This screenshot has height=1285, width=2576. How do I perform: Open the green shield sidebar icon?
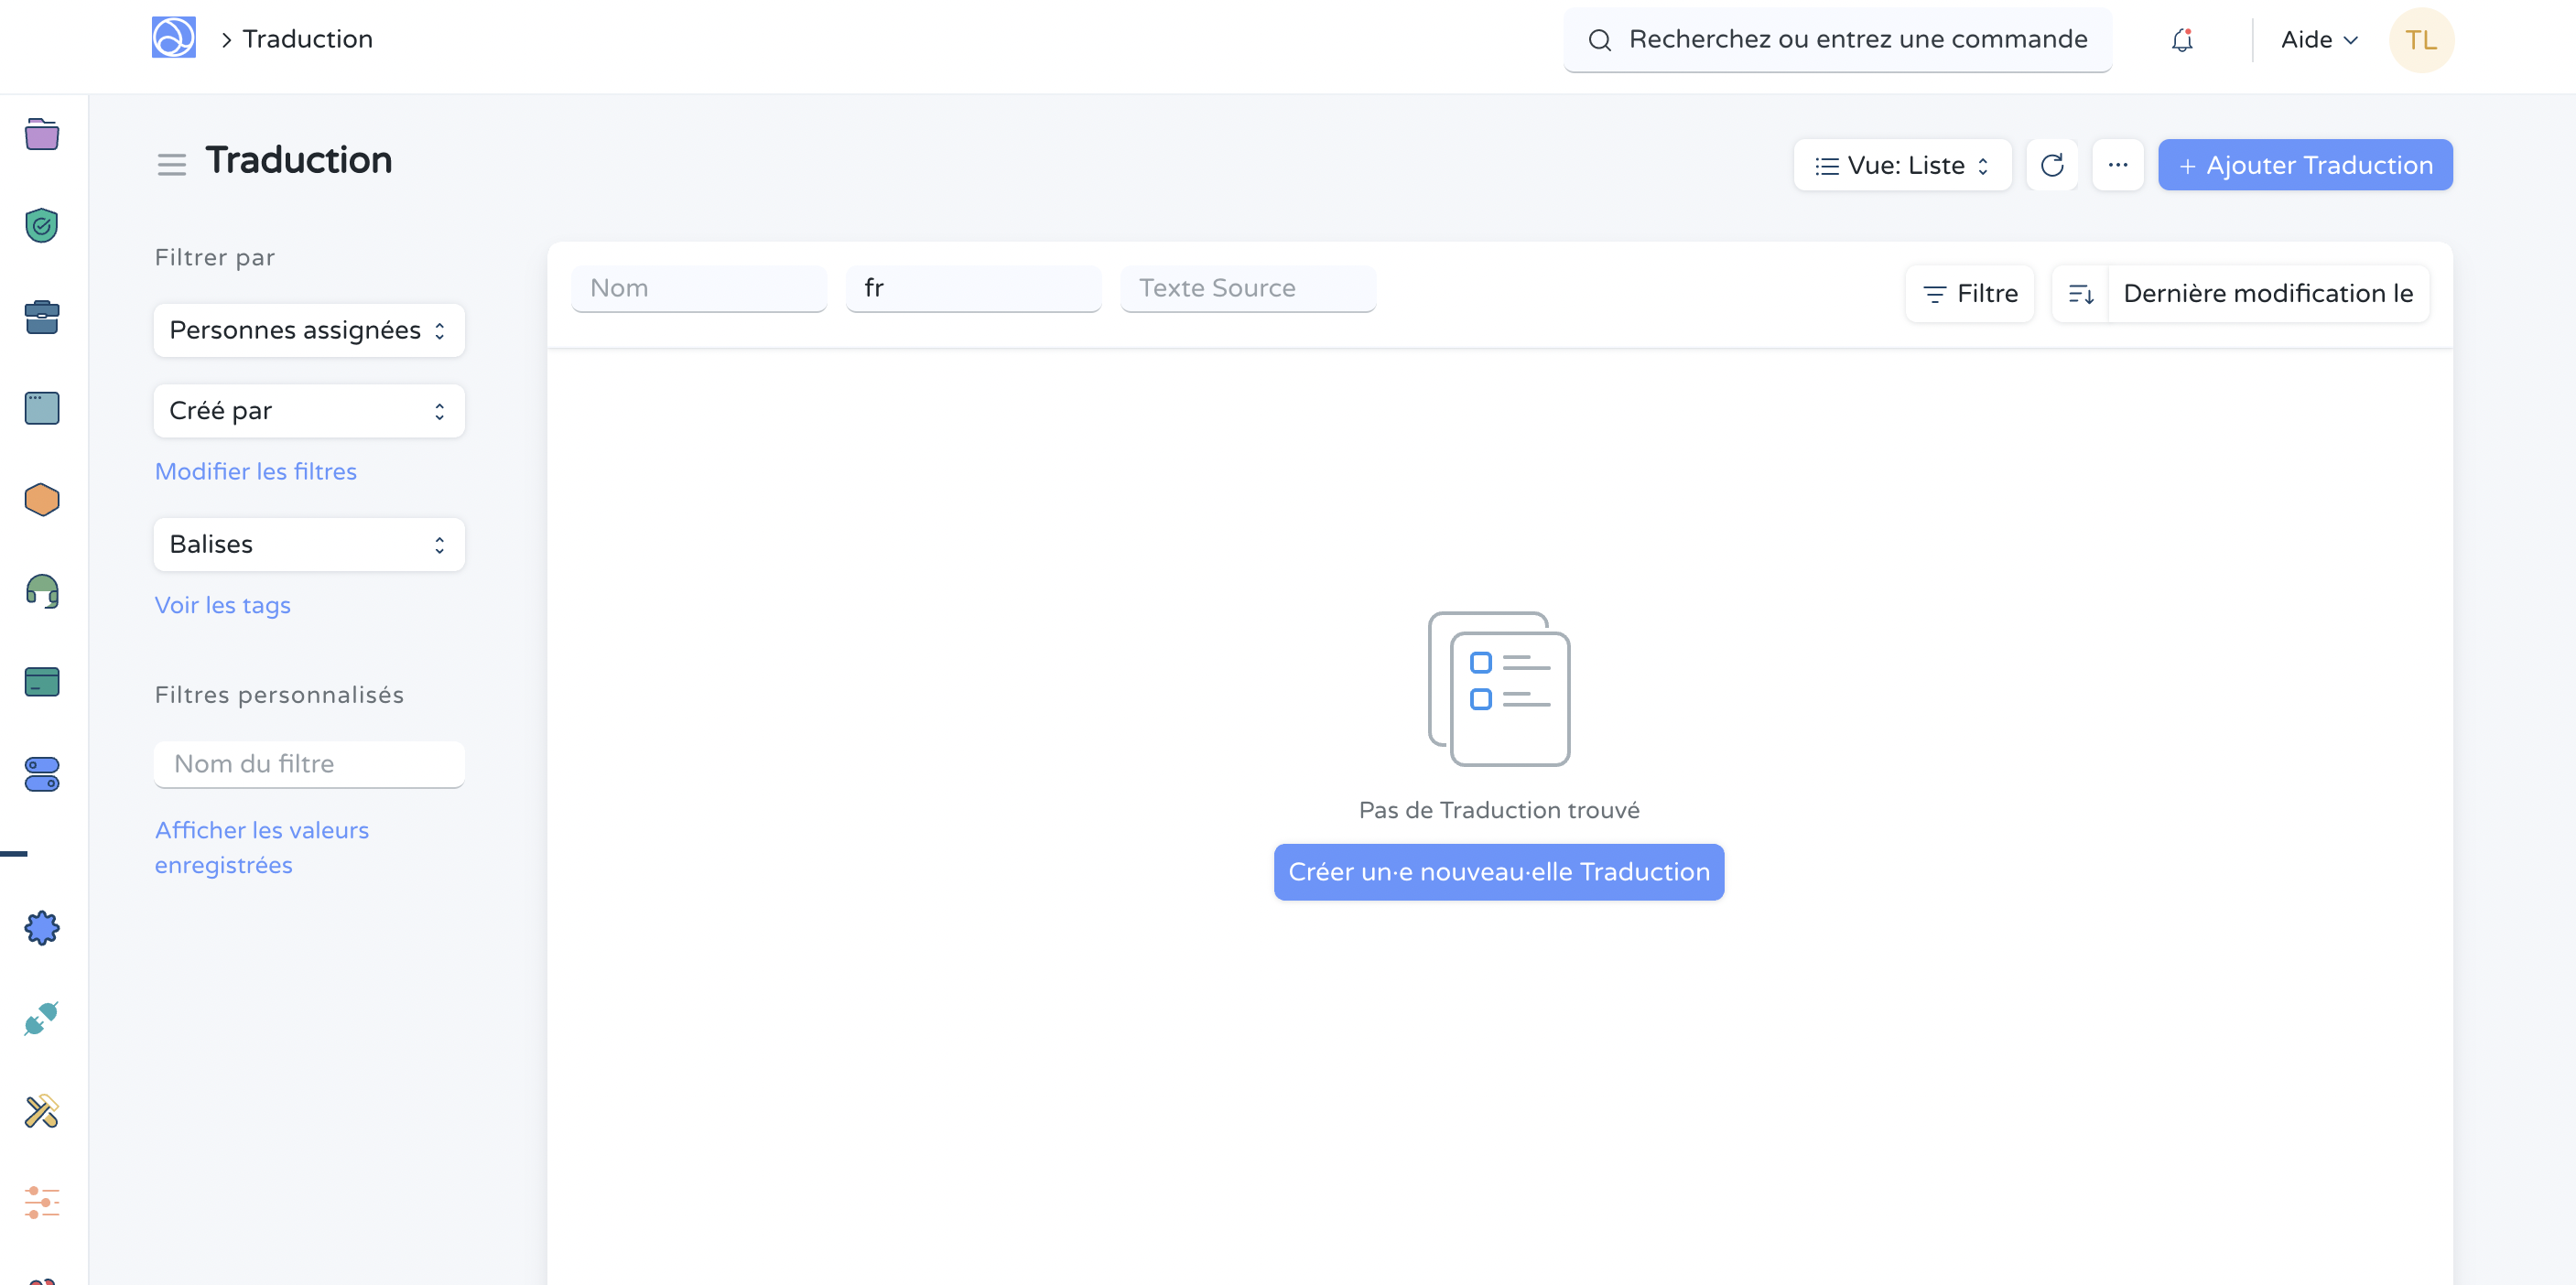(x=42, y=226)
